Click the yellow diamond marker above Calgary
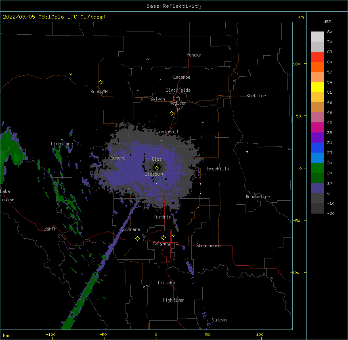The width and height of the screenshot is (348, 340). pyautogui.click(x=164, y=238)
